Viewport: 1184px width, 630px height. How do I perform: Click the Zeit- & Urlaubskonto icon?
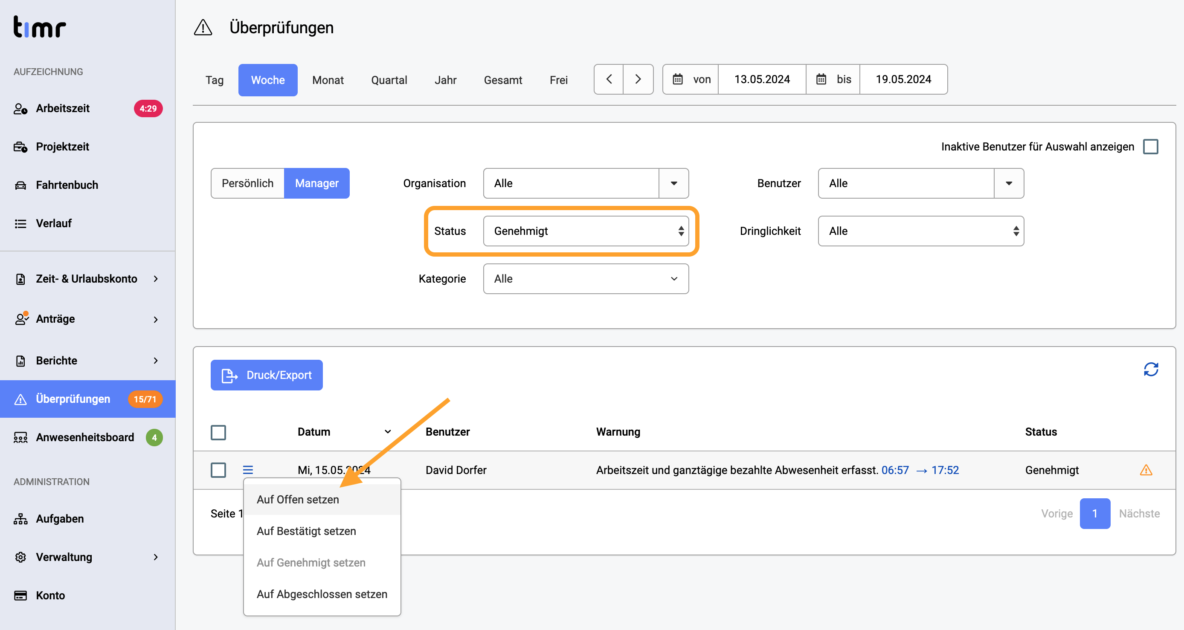20,279
